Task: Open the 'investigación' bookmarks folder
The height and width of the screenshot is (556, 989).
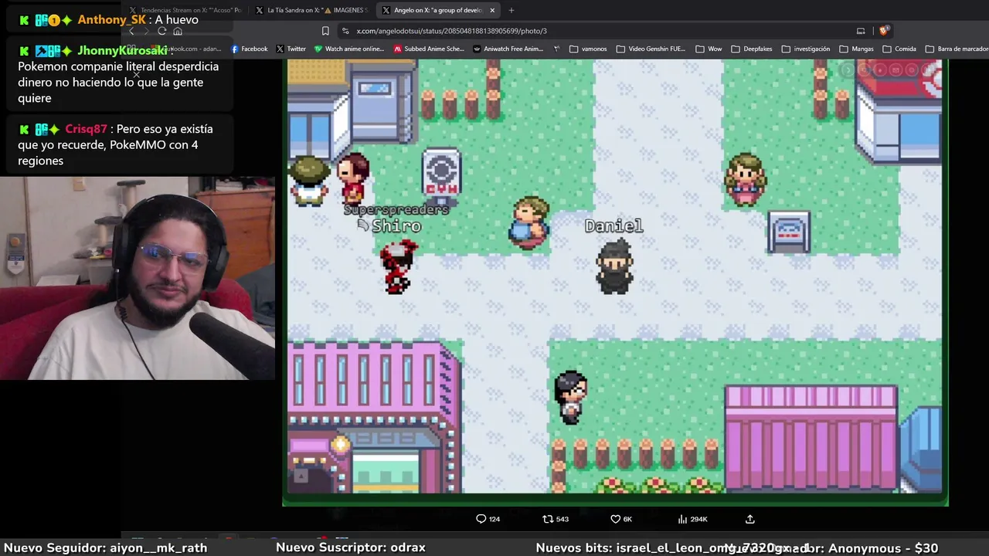Action: click(x=805, y=49)
